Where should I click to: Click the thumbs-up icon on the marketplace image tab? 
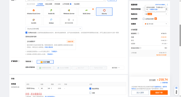tap(71, 4)
